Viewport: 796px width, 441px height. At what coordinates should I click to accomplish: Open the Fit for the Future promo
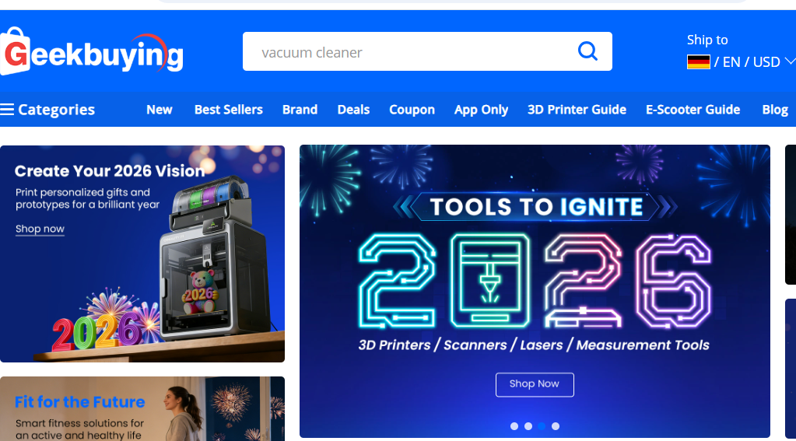142,408
